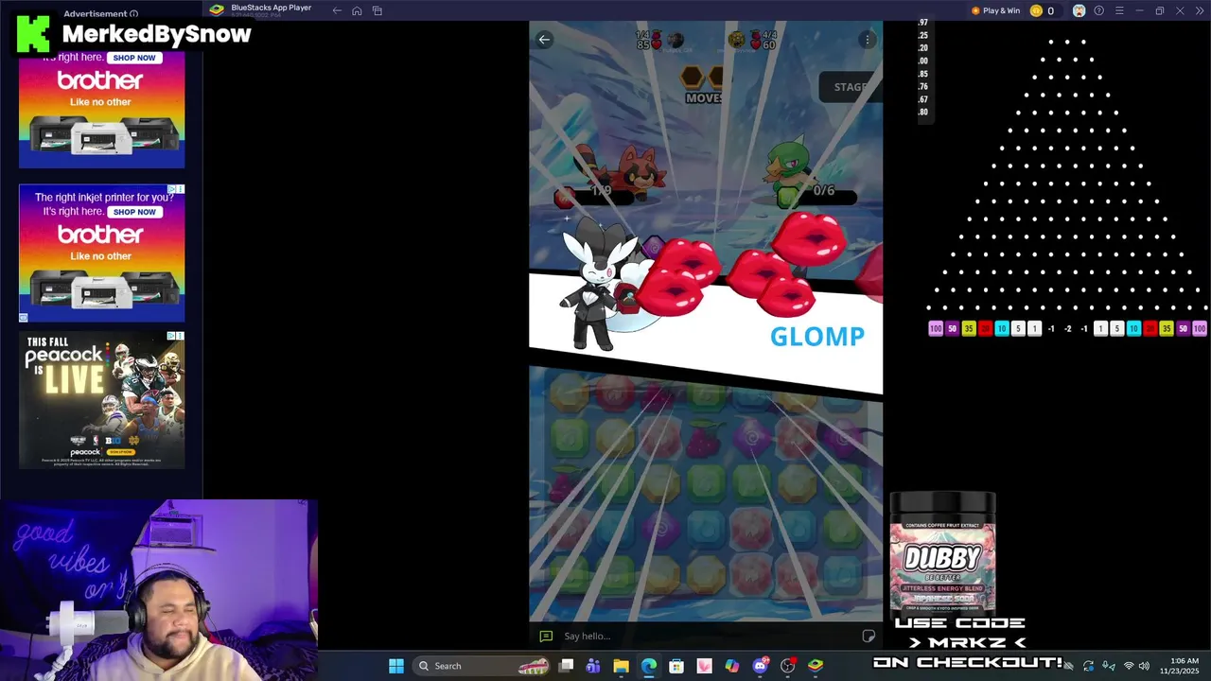1211x681 pixels.
Task: Open the Windows Start menu
Action: 396,666
